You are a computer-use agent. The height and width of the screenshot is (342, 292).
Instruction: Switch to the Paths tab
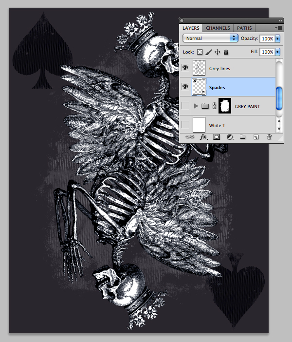pyautogui.click(x=244, y=28)
